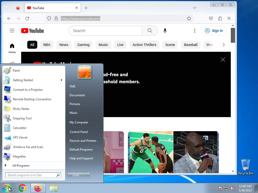Launch Calculator from the Start menu
Image resolution: width=258 pixels, height=193 pixels.
pyautogui.click(x=34, y=128)
